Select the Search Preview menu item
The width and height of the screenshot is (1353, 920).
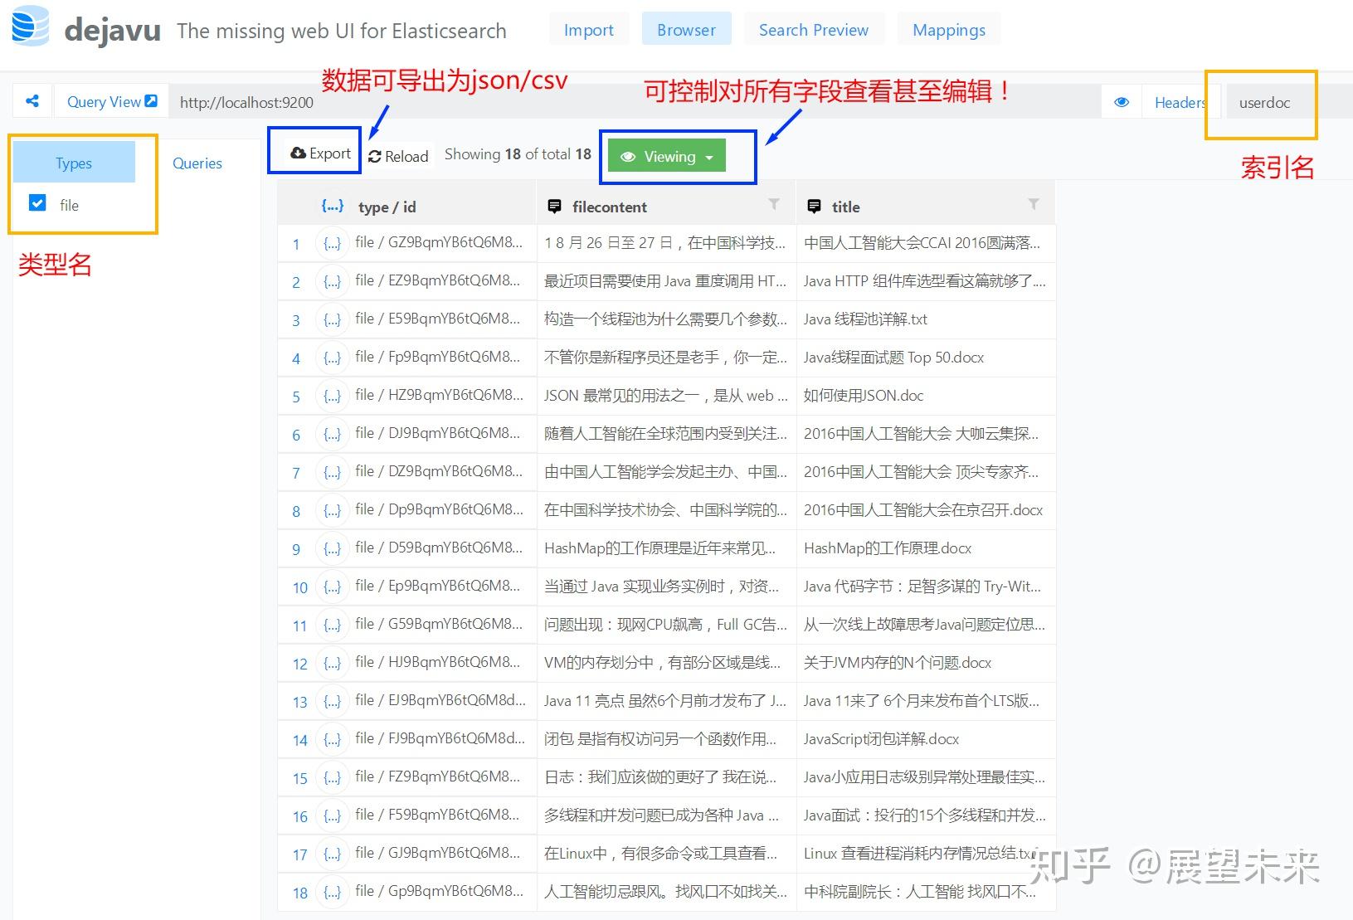tap(814, 29)
